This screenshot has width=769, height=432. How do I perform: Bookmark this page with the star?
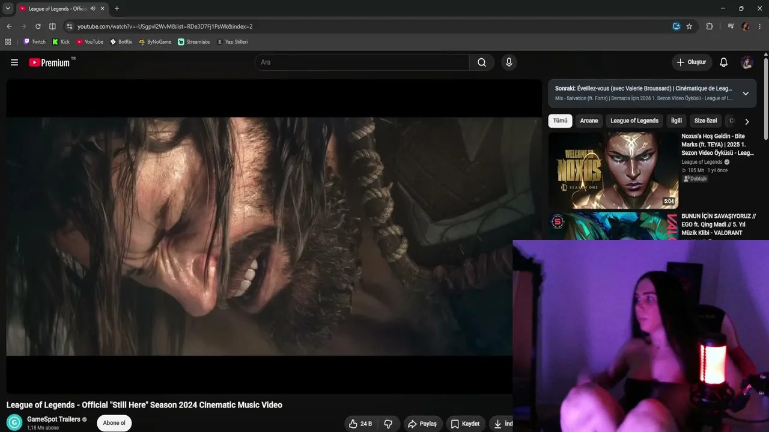click(x=689, y=26)
